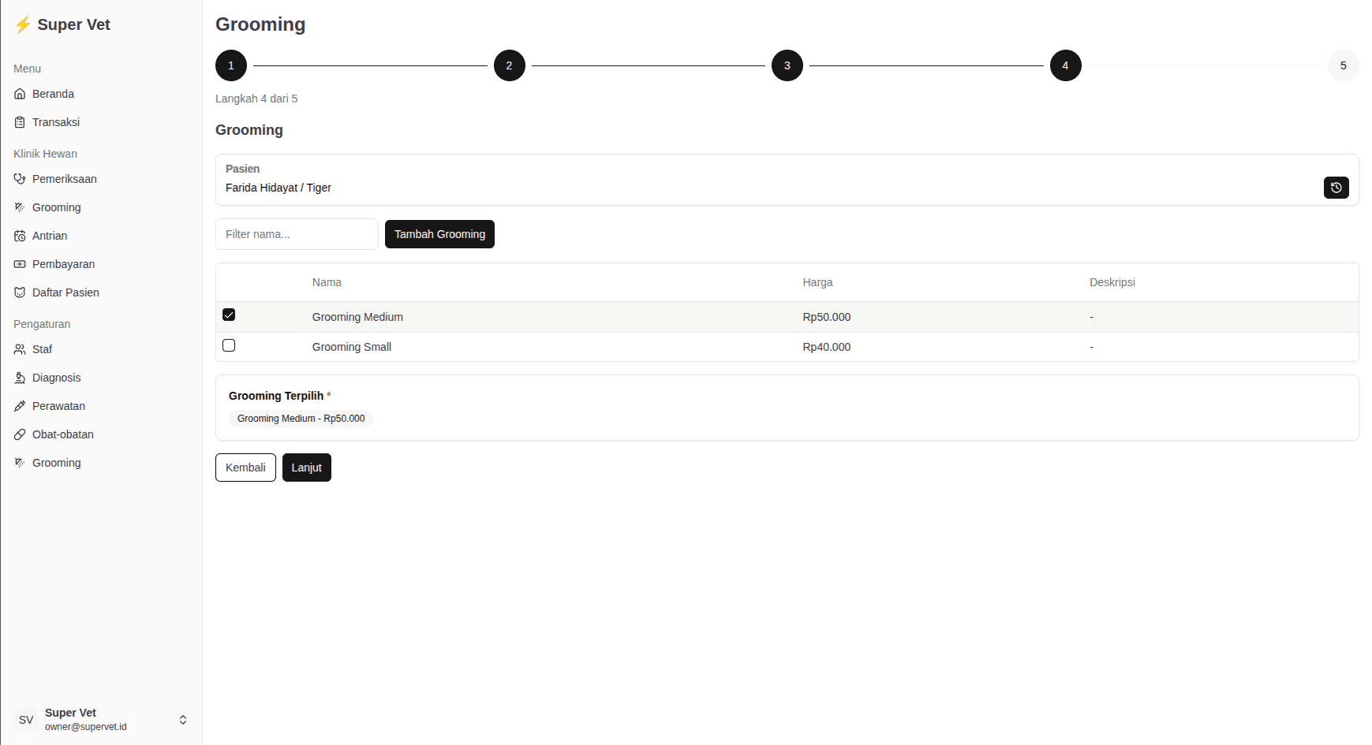Click the Obat-obatan pill icon
1372x745 pixels.
(20, 434)
